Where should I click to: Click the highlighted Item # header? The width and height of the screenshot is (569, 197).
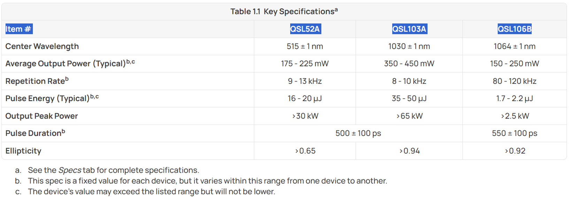pyautogui.click(x=19, y=29)
